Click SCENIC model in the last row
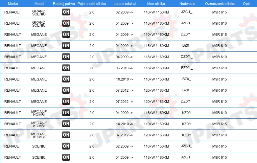Image resolution: width=257 pixels, height=163 pixels. 39,157
